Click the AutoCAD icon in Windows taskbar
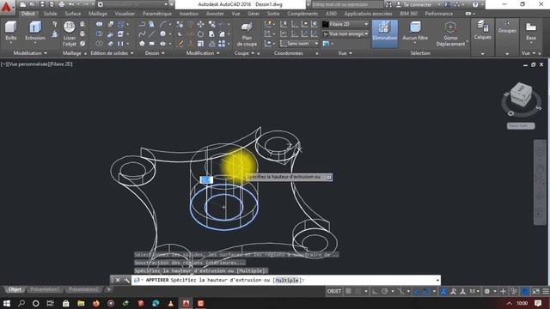The width and height of the screenshot is (550, 309). click(186, 303)
